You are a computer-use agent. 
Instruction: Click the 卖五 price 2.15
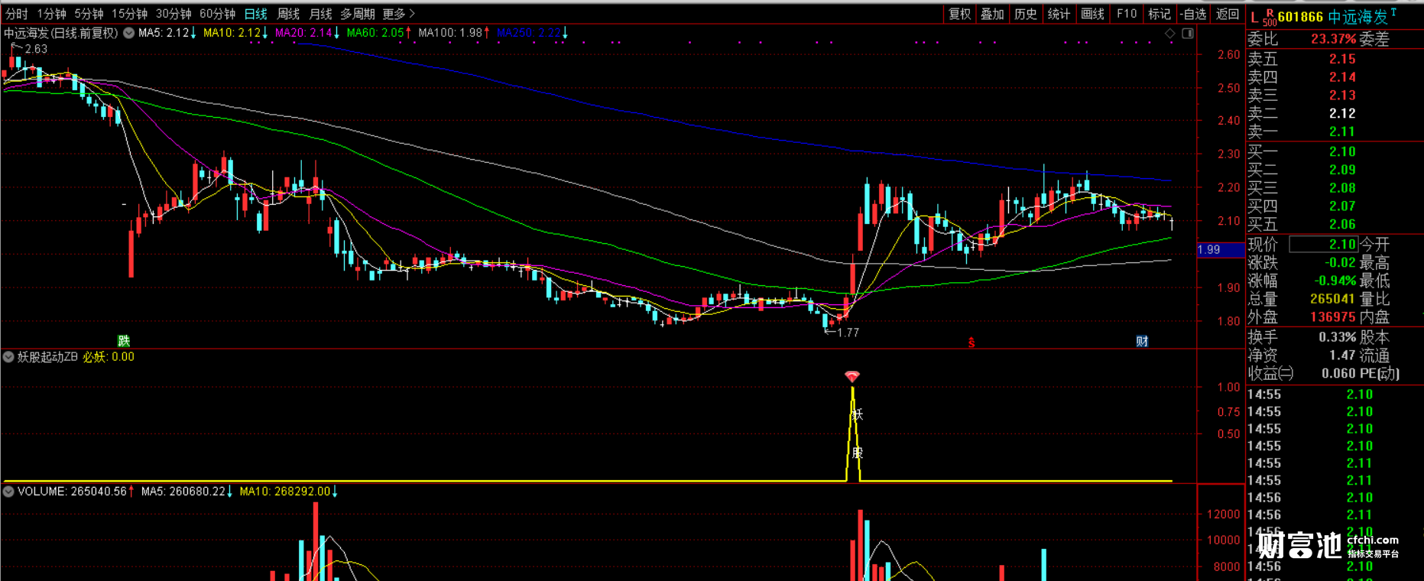[1342, 59]
